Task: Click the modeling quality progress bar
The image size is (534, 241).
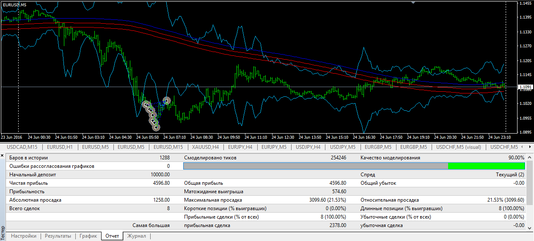Action: pyautogui.click(x=354, y=166)
